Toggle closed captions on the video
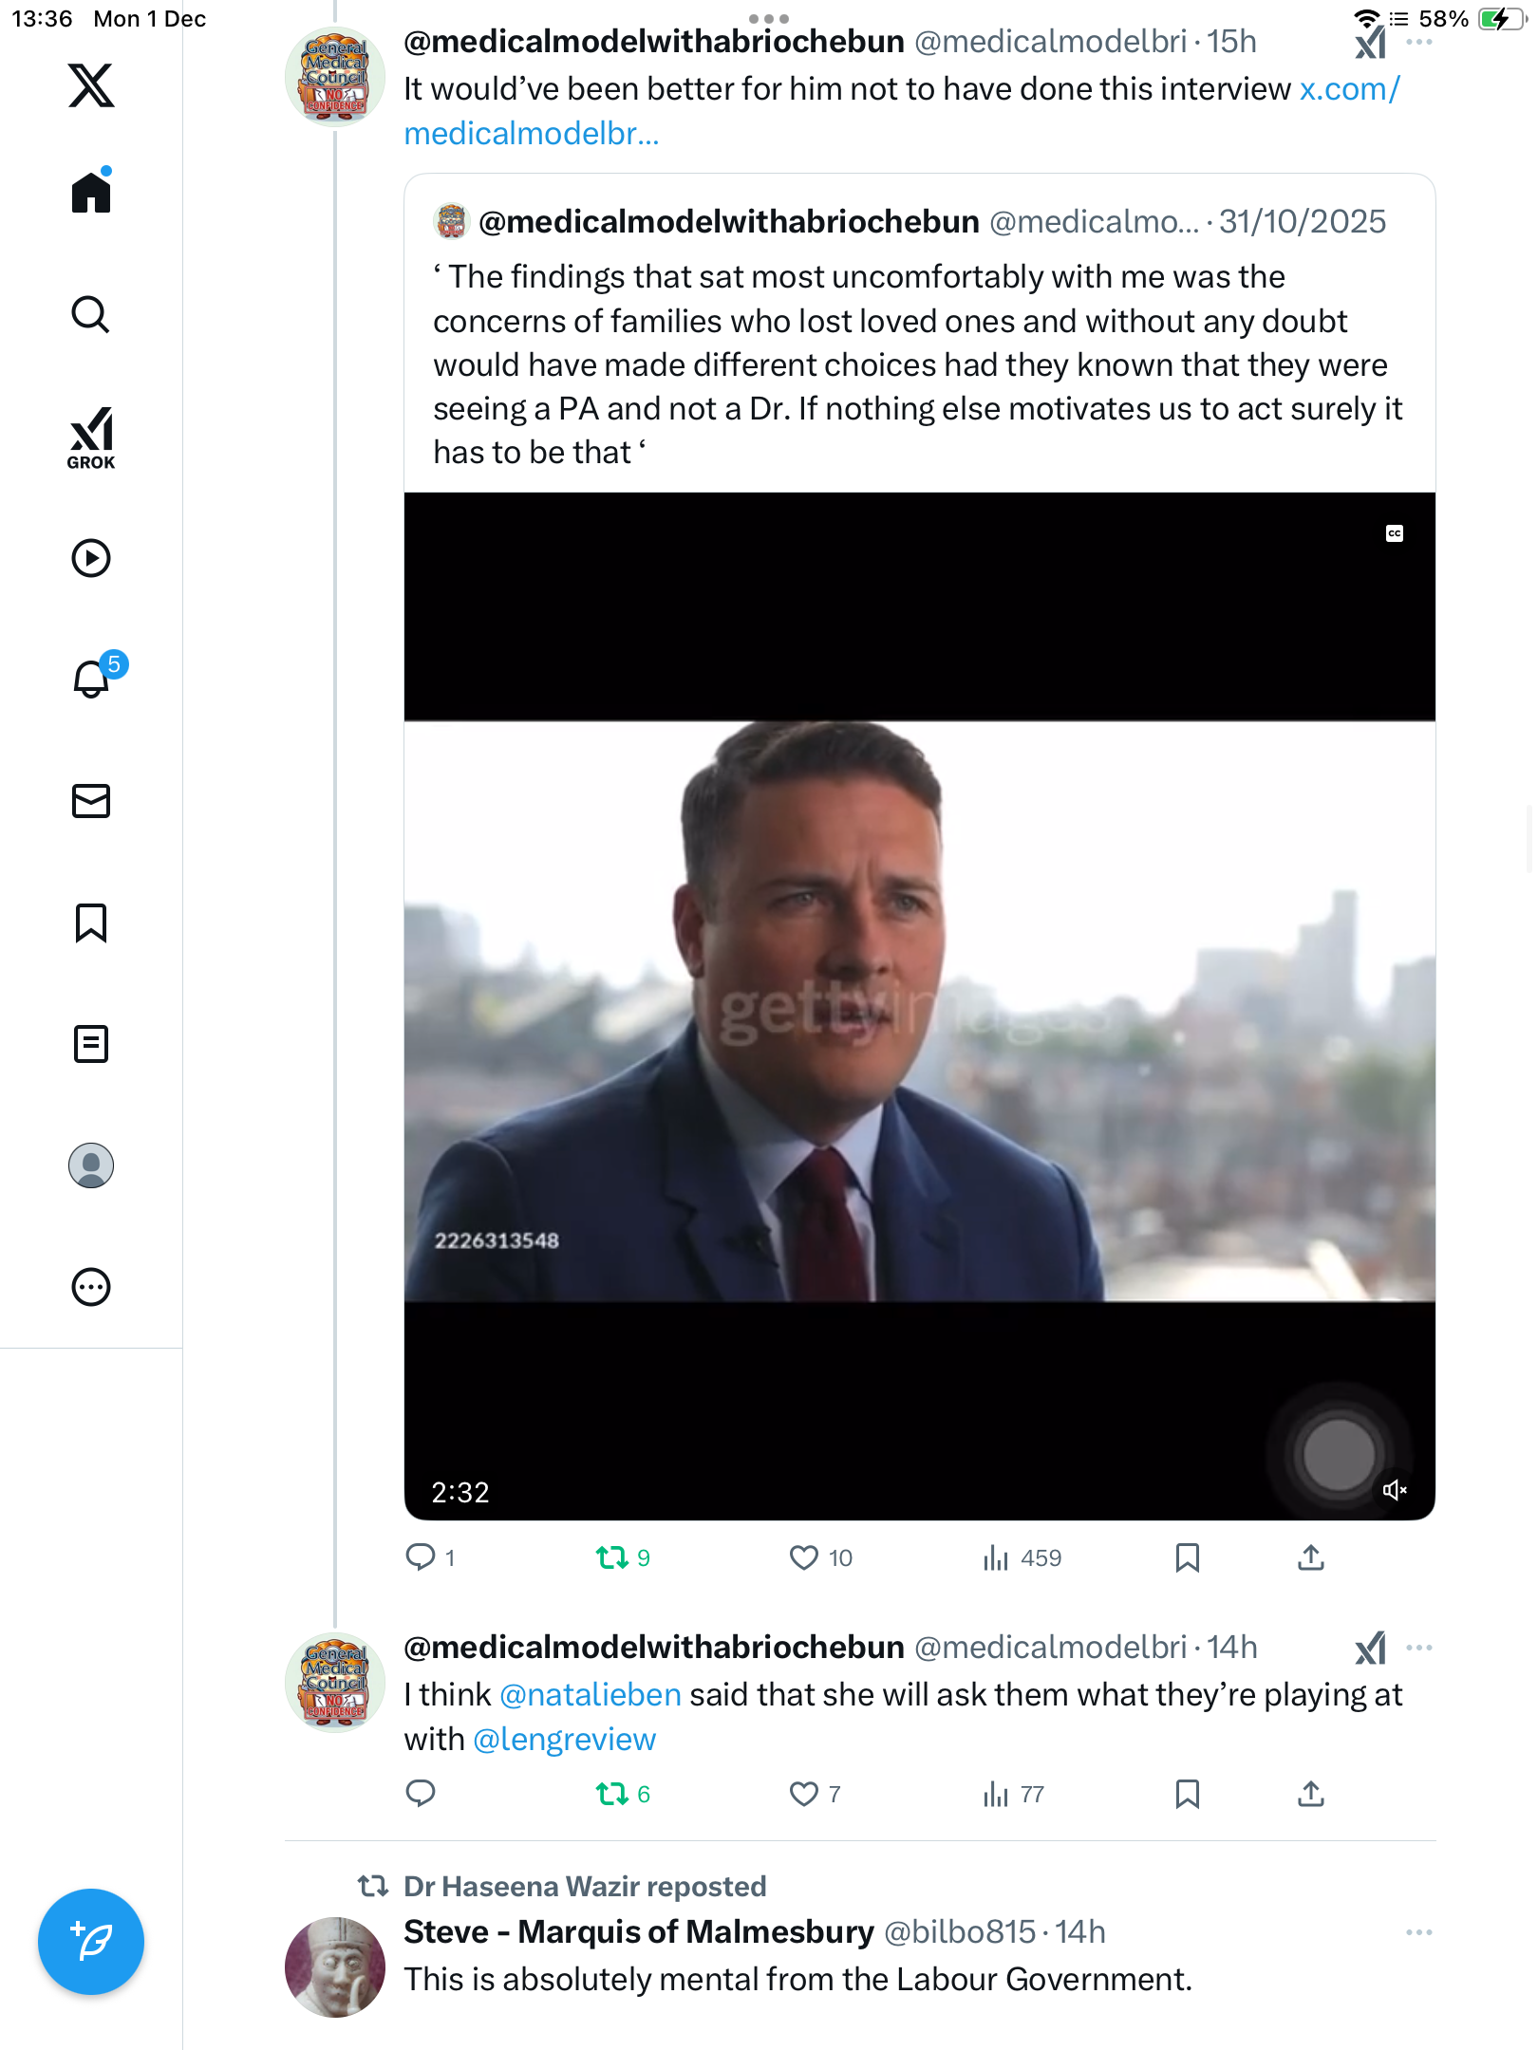The height and width of the screenshot is (2050, 1538). pyautogui.click(x=1394, y=533)
